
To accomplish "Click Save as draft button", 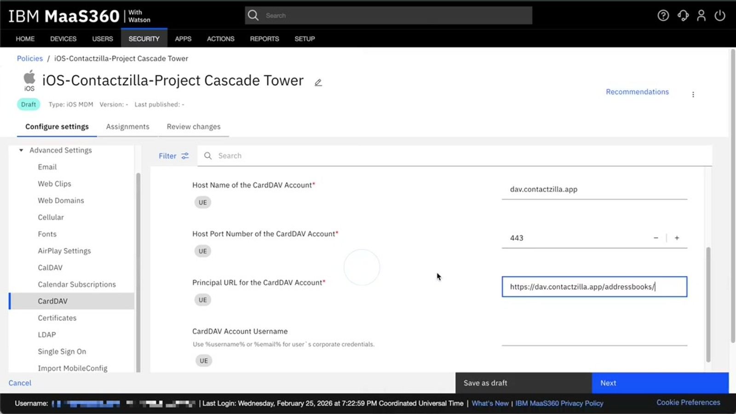I will coord(523,383).
